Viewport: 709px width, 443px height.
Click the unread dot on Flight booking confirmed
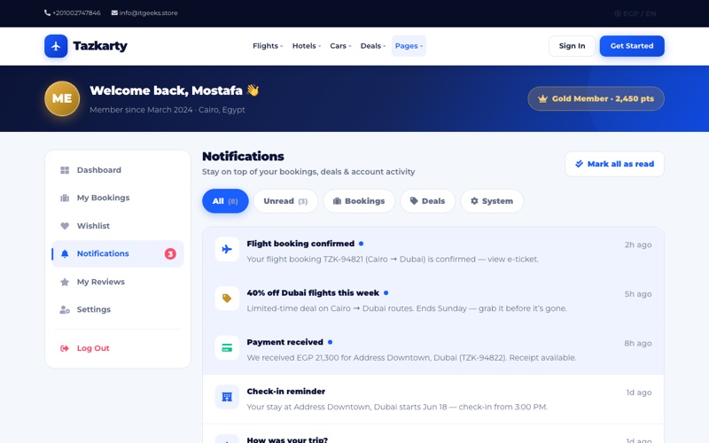pyautogui.click(x=361, y=244)
